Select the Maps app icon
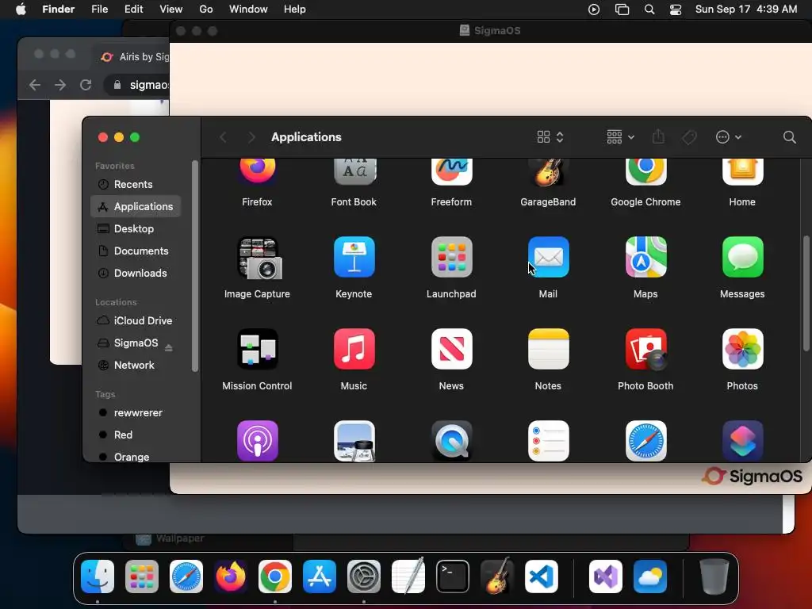This screenshot has height=609, width=812. tap(645, 257)
